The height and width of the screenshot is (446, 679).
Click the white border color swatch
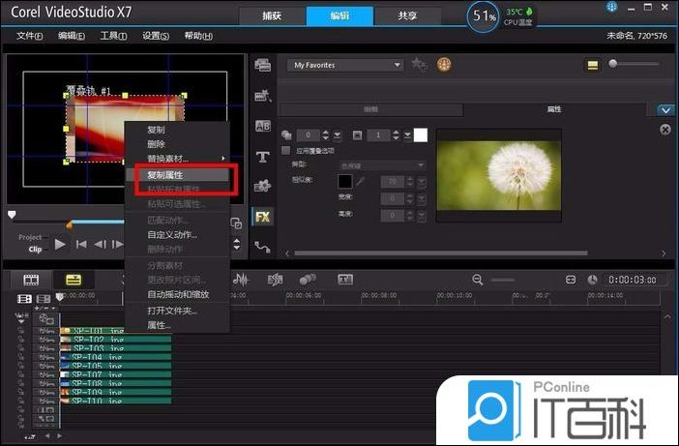tap(421, 135)
